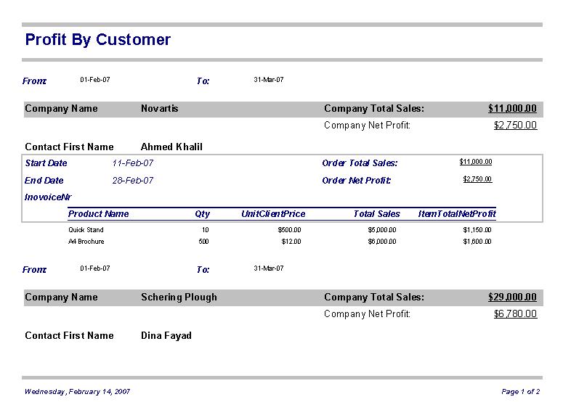This screenshot has width=571, height=402.
Task: Click the Page 1 of 2 footer text
Action: (x=520, y=392)
